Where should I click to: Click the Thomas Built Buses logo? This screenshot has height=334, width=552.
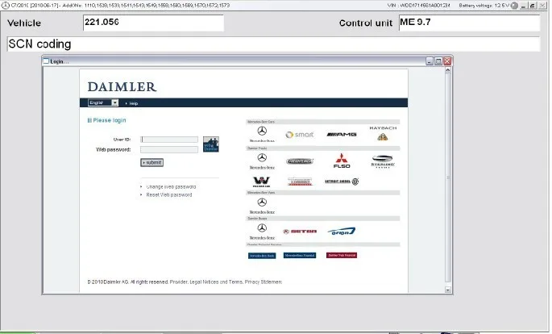pos(300,182)
